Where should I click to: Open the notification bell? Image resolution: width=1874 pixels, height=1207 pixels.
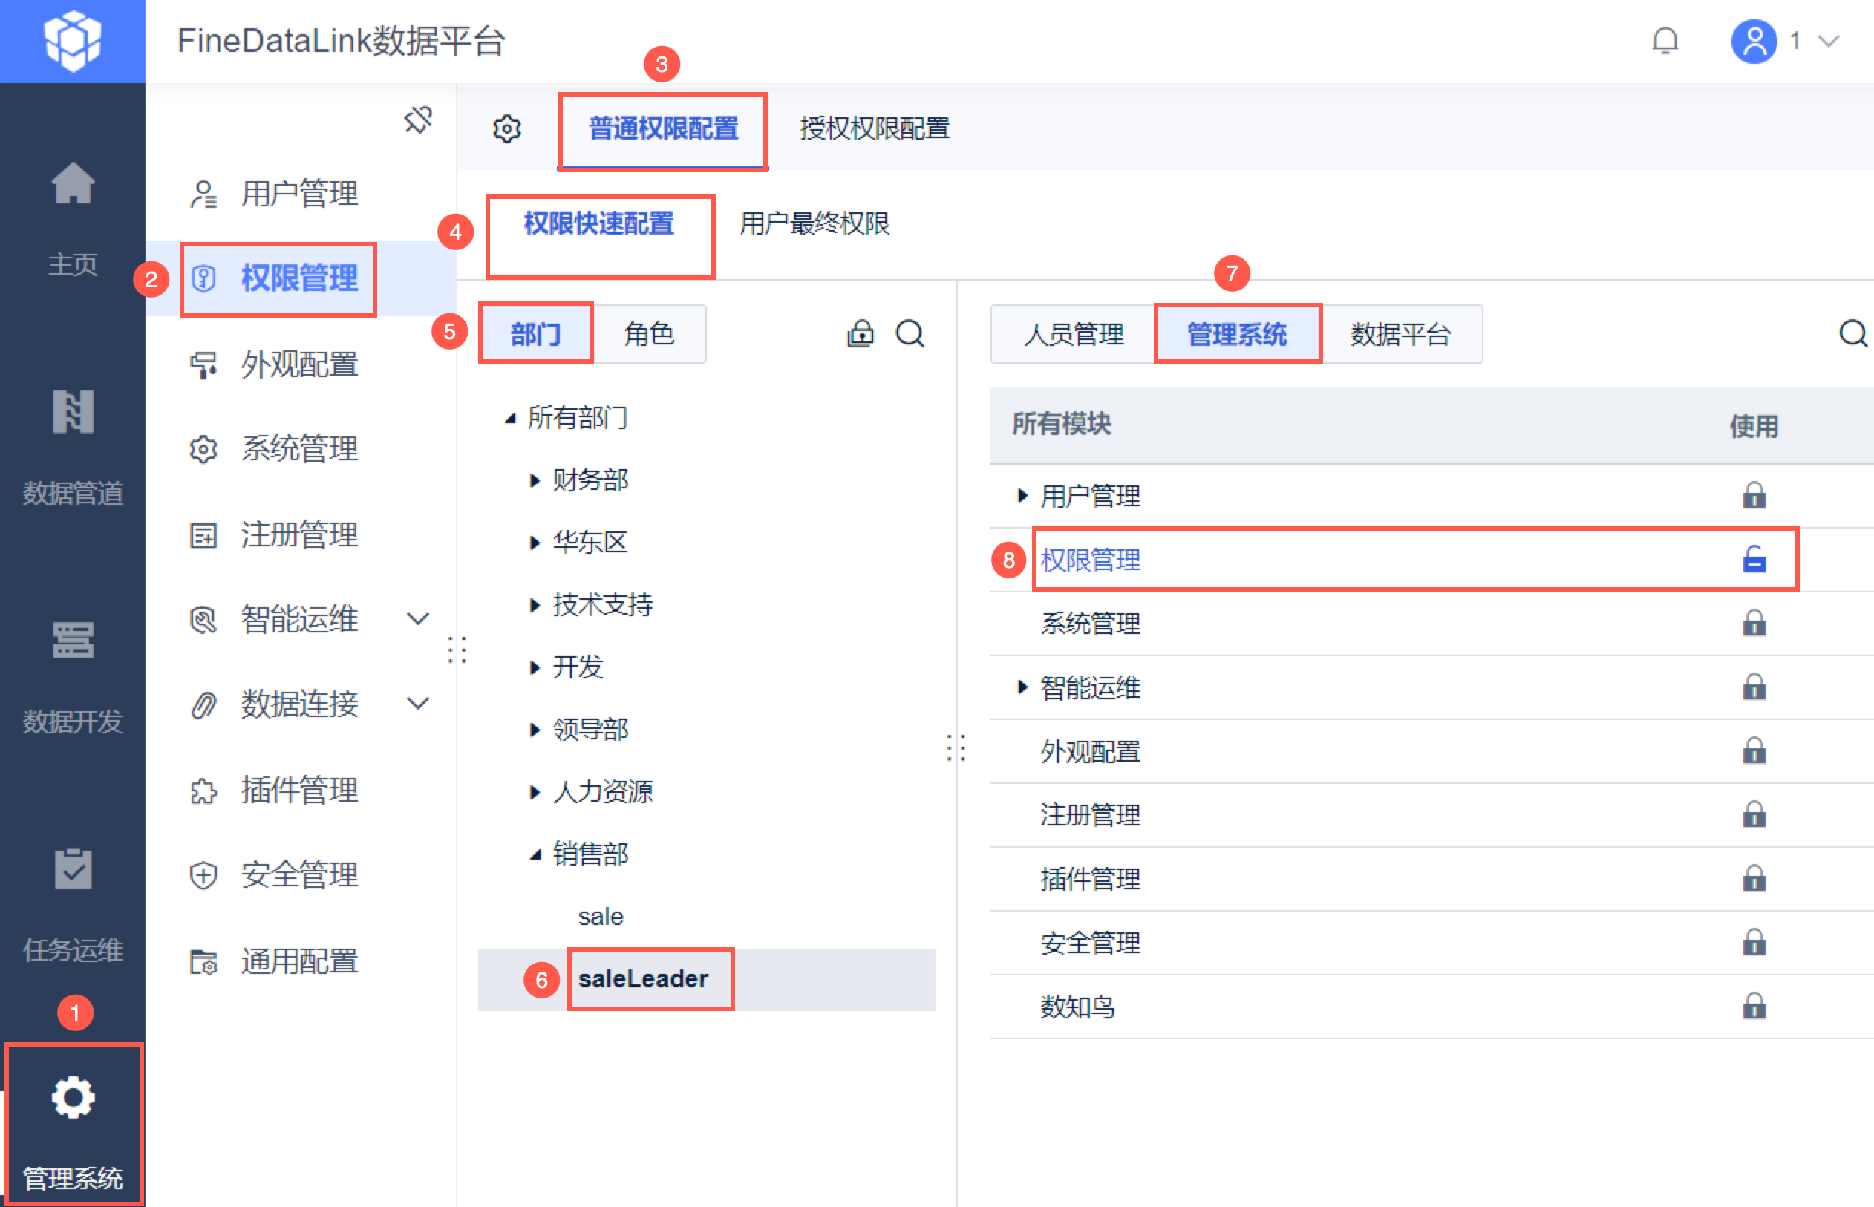coord(1664,41)
